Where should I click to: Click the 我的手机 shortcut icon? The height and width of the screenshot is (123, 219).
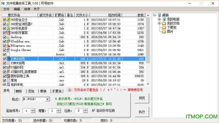pyautogui.click(x=8, y=84)
